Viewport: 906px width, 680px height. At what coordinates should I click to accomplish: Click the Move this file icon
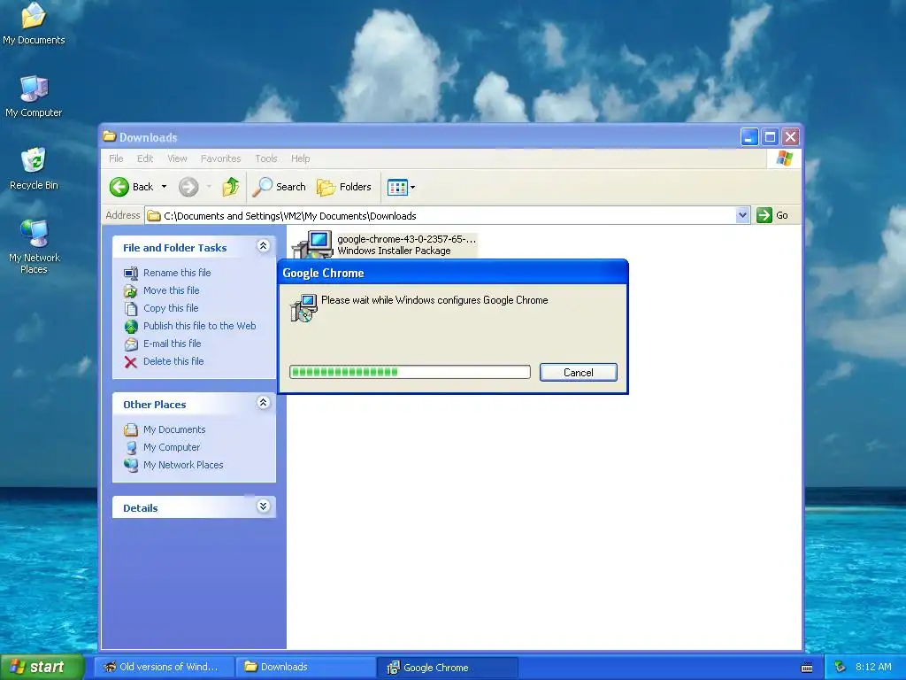tap(131, 290)
